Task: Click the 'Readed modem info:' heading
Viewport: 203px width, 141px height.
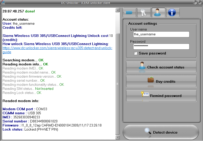Action: click(21, 101)
